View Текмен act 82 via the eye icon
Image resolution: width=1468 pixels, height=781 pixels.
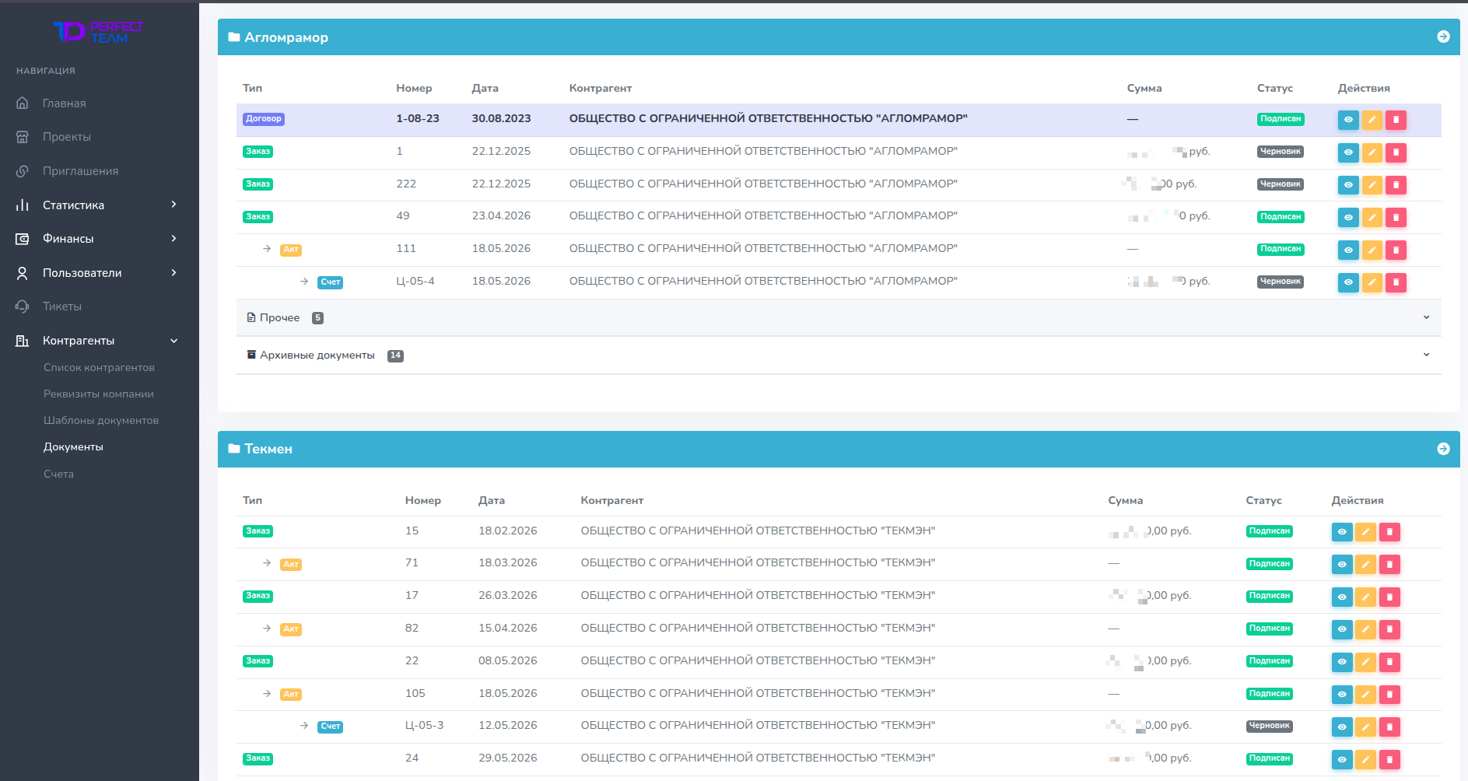point(1342,629)
